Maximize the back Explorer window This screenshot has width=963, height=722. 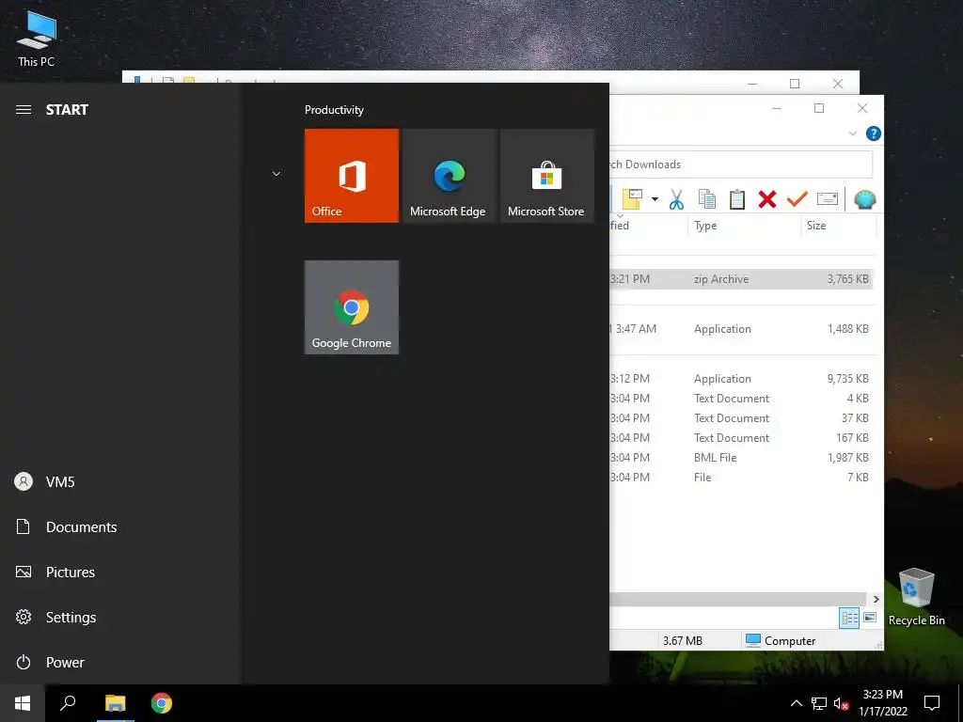coord(794,84)
